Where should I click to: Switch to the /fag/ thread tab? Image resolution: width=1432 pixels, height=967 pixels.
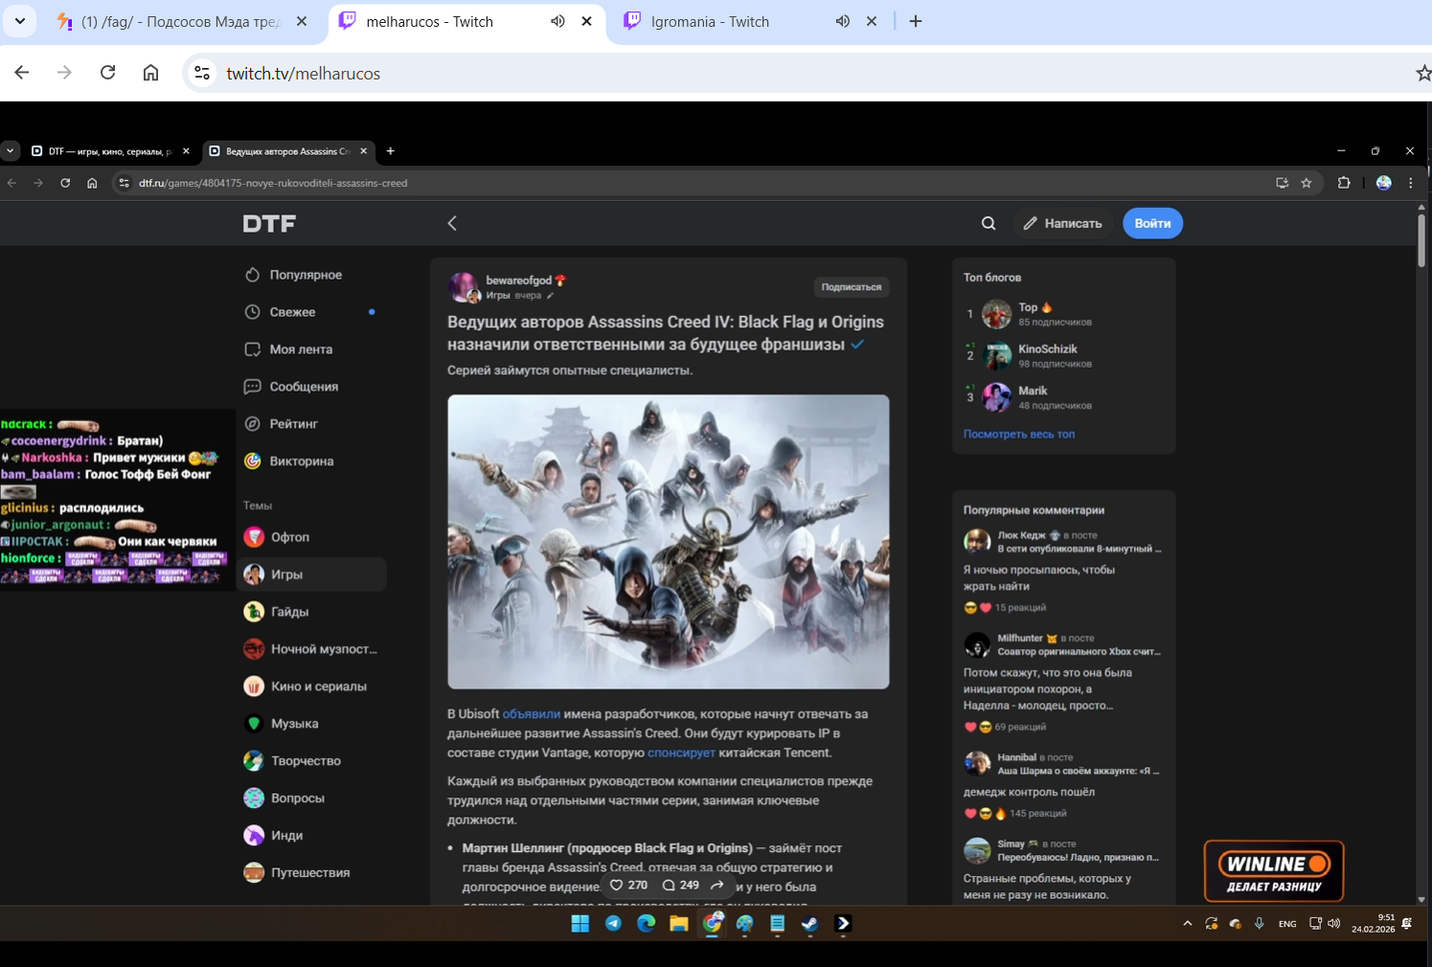click(x=180, y=21)
